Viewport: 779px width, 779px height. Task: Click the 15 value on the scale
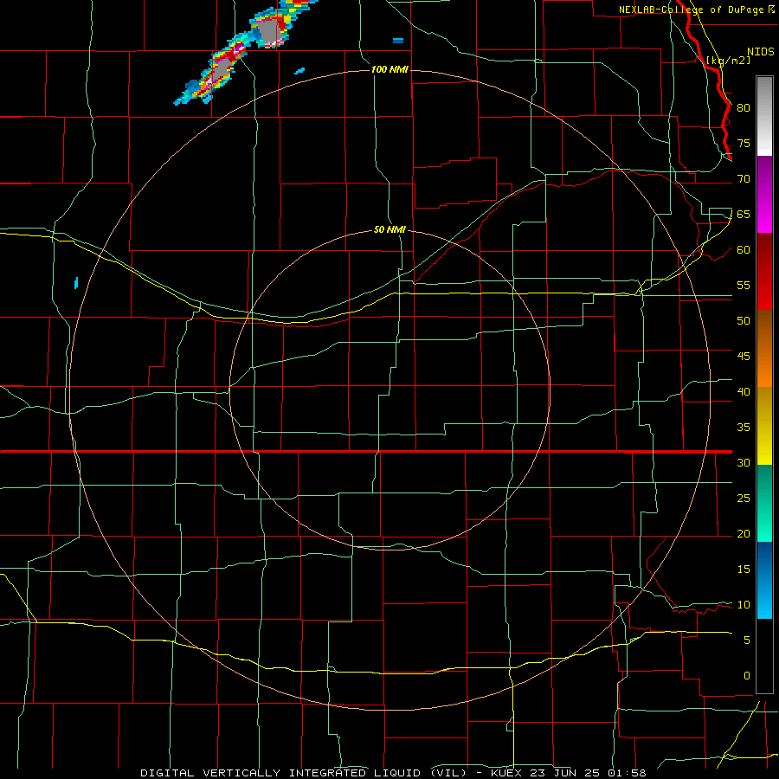point(744,569)
